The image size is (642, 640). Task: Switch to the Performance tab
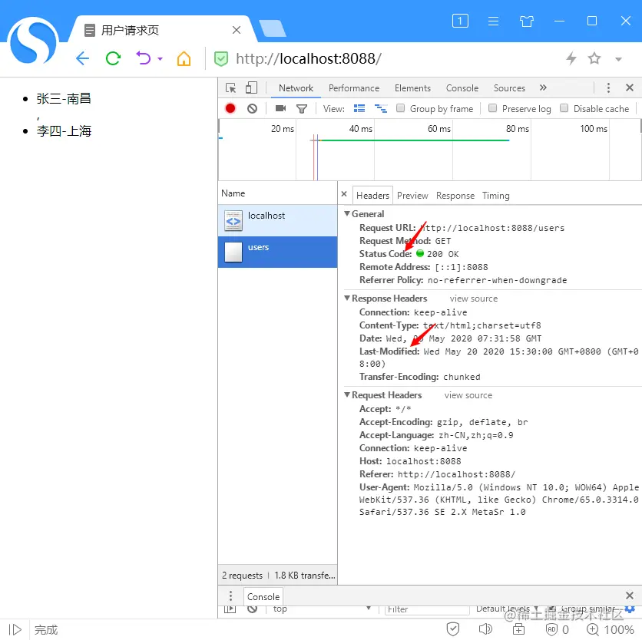(x=354, y=88)
